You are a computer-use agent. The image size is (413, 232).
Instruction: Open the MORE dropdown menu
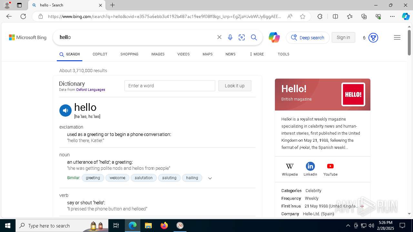click(257, 54)
